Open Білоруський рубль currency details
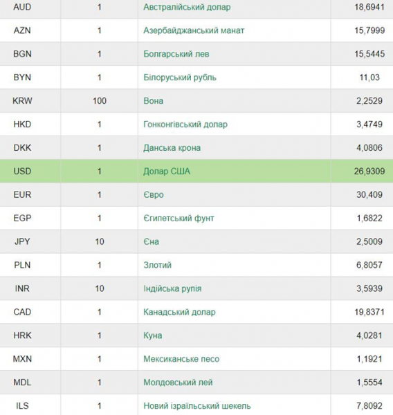The width and height of the screenshot is (393, 415). click(180, 77)
